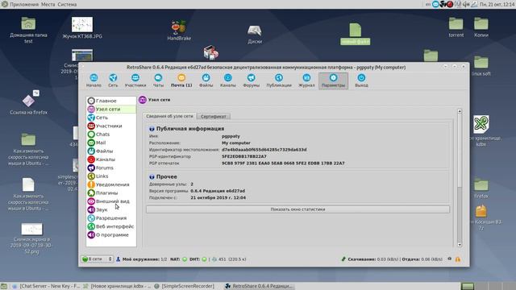
Task: Click the small gear icon in status bar
Action: pyautogui.click(x=450, y=259)
